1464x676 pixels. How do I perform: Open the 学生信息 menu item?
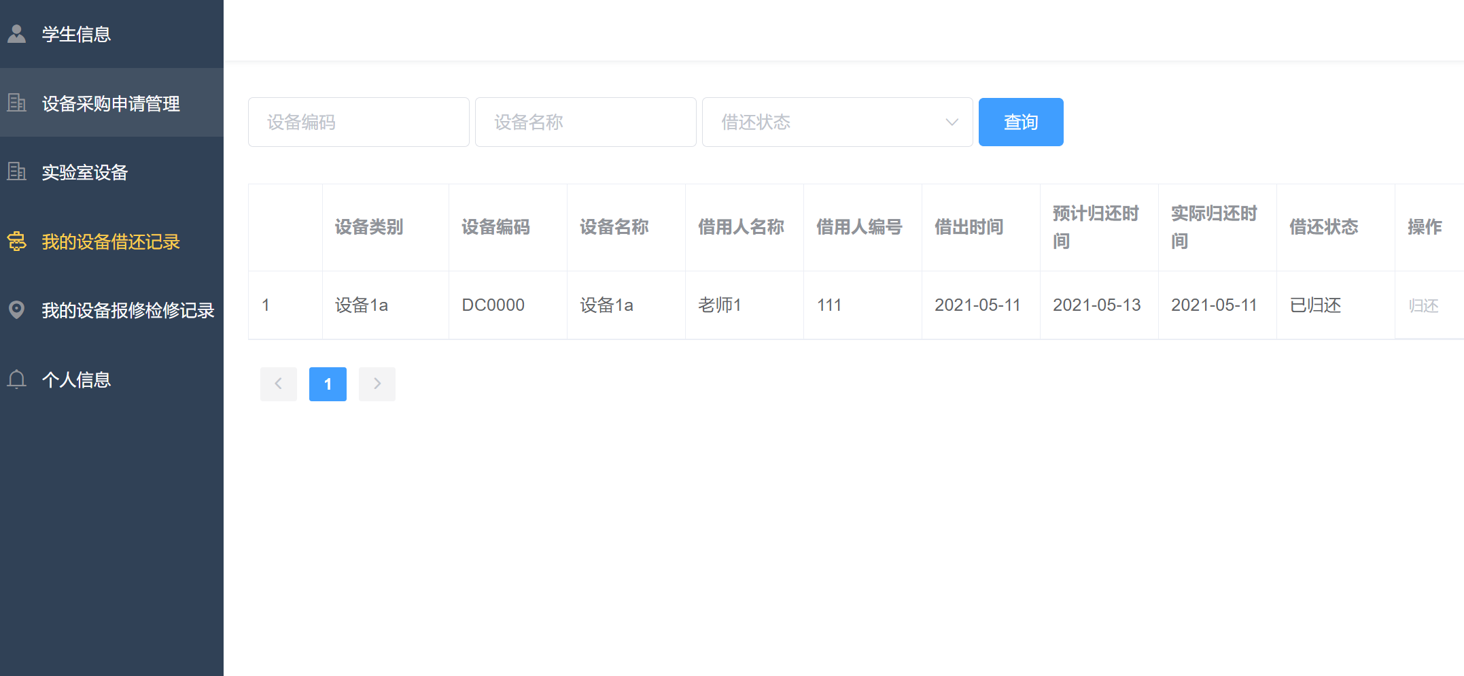point(75,34)
